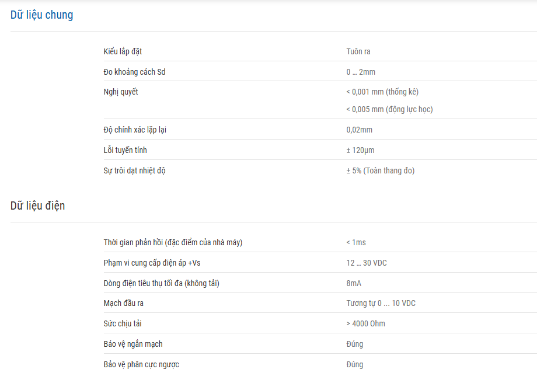
Task: Click 'Đúng' beside 'Bảo vệ ngắn mạch'
Action: [x=354, y=344]
